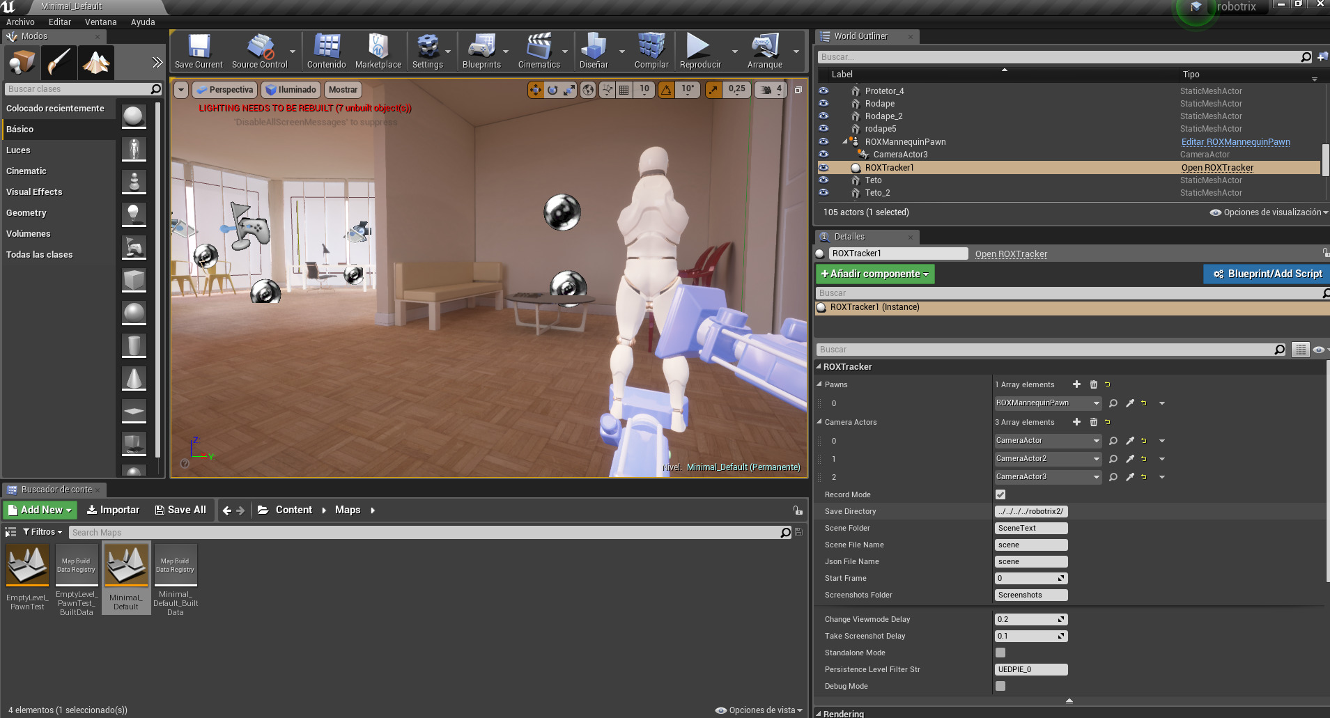
Task: Click Save Current toolbar icon
Action: 199,51
